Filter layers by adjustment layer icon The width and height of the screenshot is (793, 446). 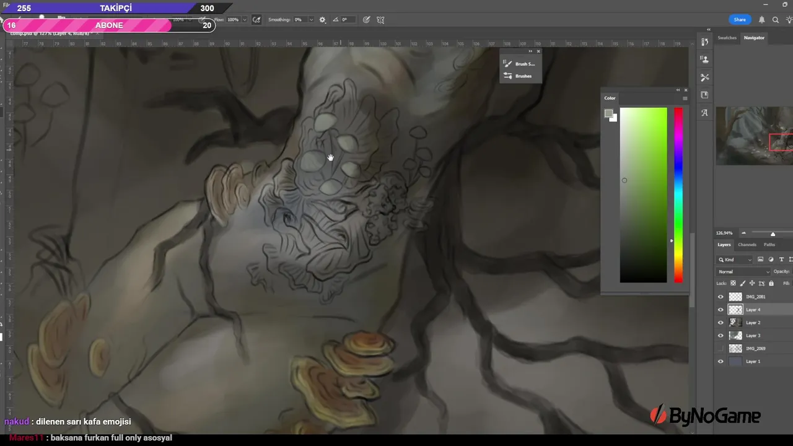pyautogui.click(x=771, y=260)
